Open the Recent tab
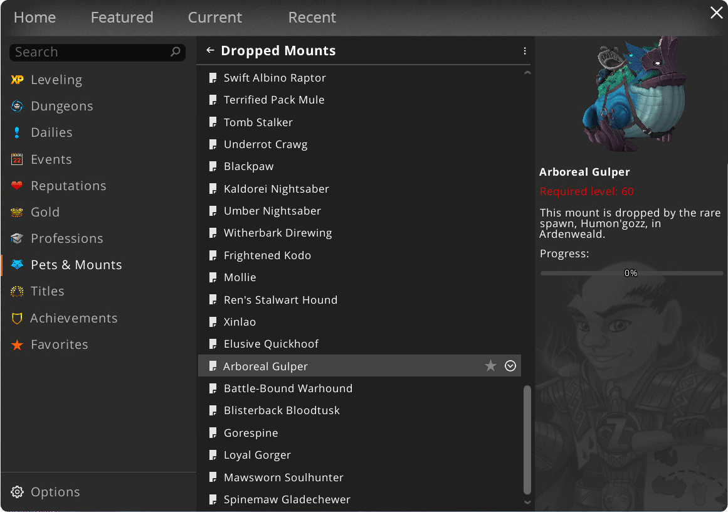The image size is (728, 512). click(312, 18)
